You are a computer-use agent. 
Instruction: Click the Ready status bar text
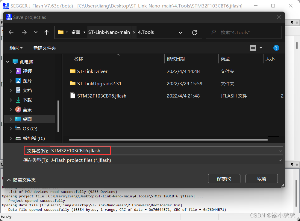pyautogui.click(x=6, y=217)
